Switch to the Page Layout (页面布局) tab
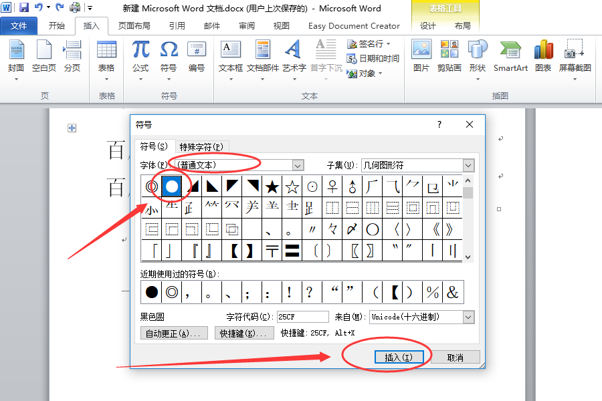Image resolution: width=602 pixels, height=401 pixels. pyautogui.click(x=134, y=25)
